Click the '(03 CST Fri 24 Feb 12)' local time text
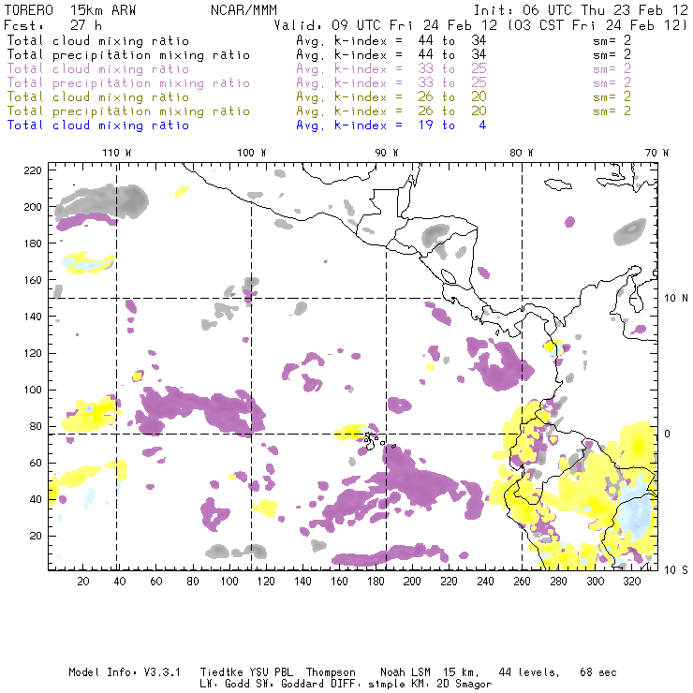Viewport: 693px width, 693px height. 597,25
